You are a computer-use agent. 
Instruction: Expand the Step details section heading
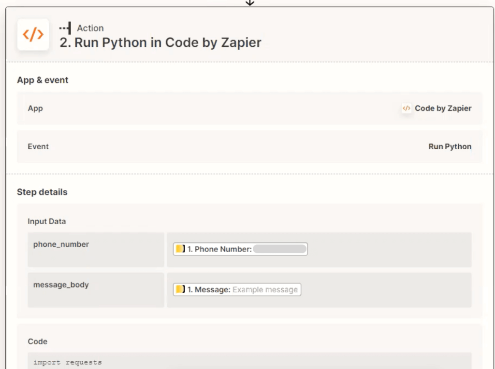click(x=42, y=192)
